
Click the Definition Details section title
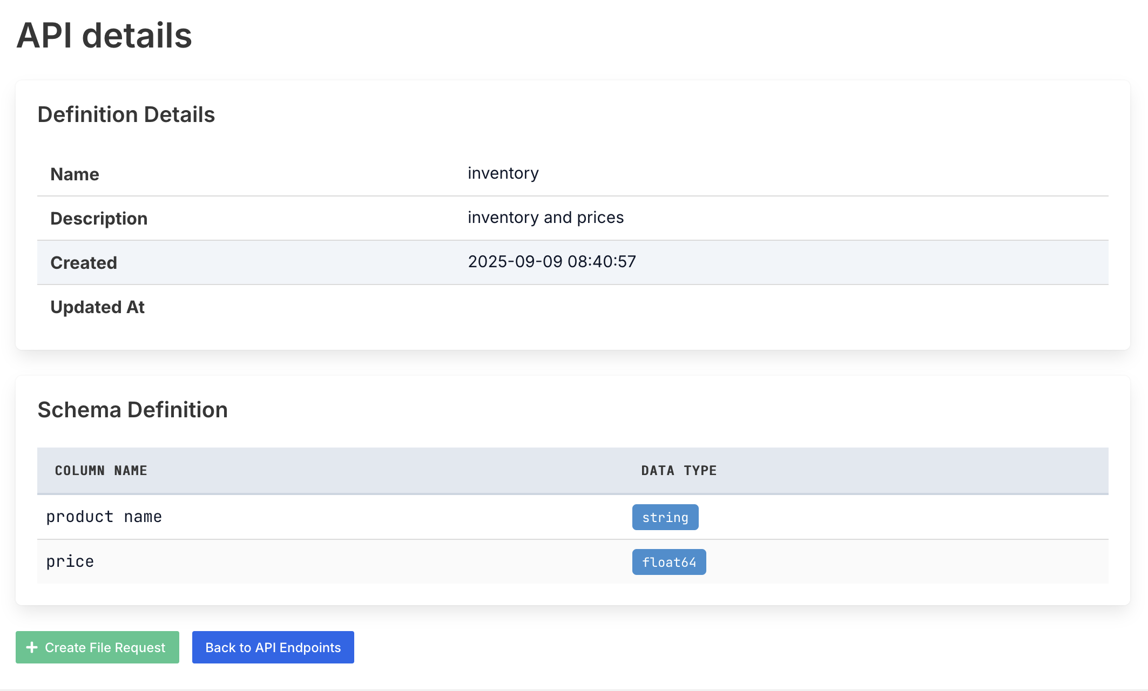126,114
